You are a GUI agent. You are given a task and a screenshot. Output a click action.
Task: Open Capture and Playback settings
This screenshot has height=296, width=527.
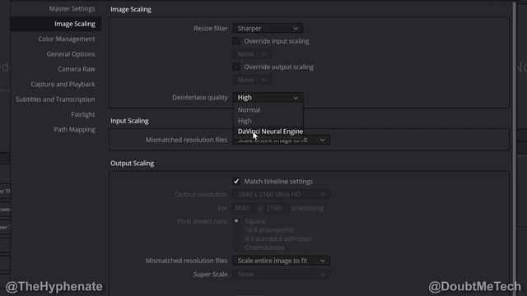click(x=63, y=84)
